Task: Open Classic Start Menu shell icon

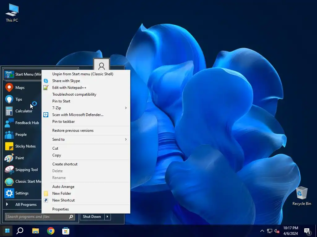Action: 9,181
